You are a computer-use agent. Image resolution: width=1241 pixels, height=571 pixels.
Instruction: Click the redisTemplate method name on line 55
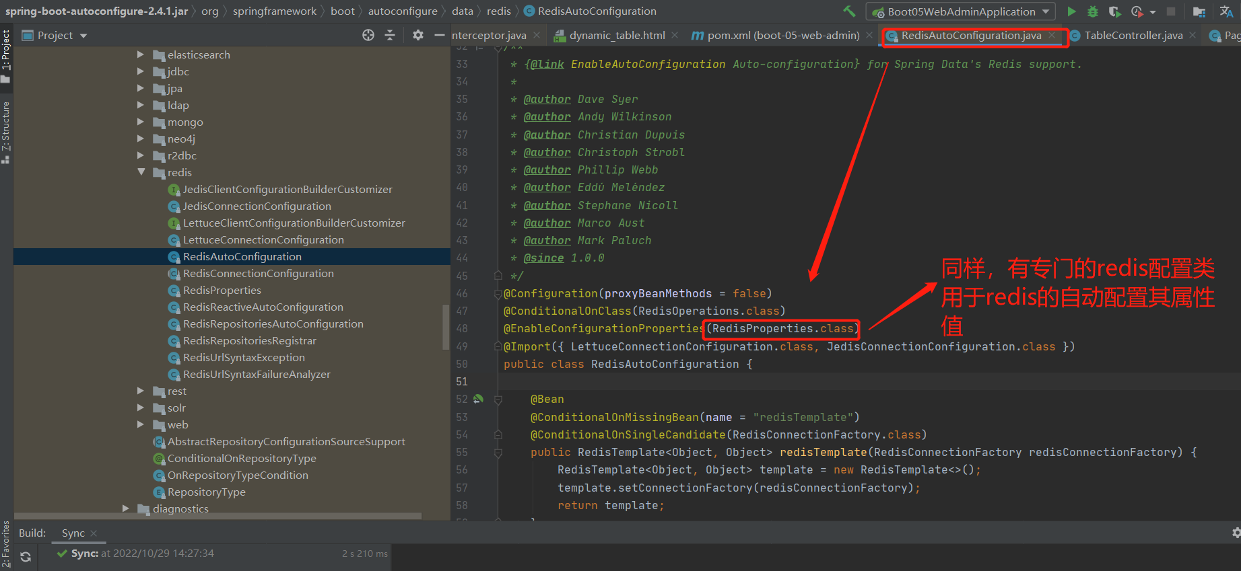point(823,452)
